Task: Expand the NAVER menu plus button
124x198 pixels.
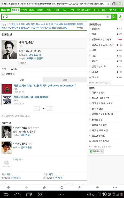Action: 121,10
